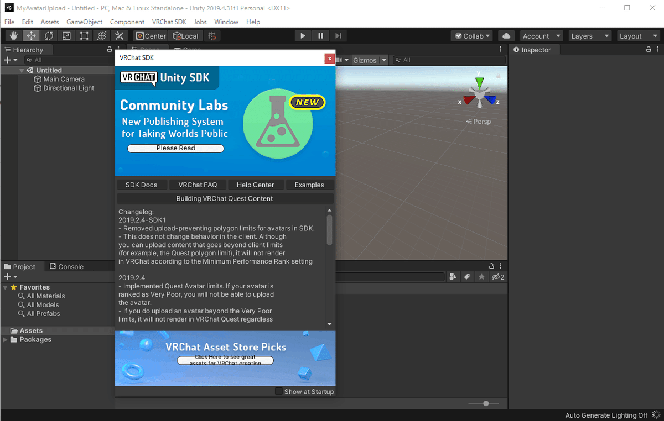Image resolution: width=664 pixels, height=421 pixels.
Task: Click the Examples button
Action: [x=309, y=185]
